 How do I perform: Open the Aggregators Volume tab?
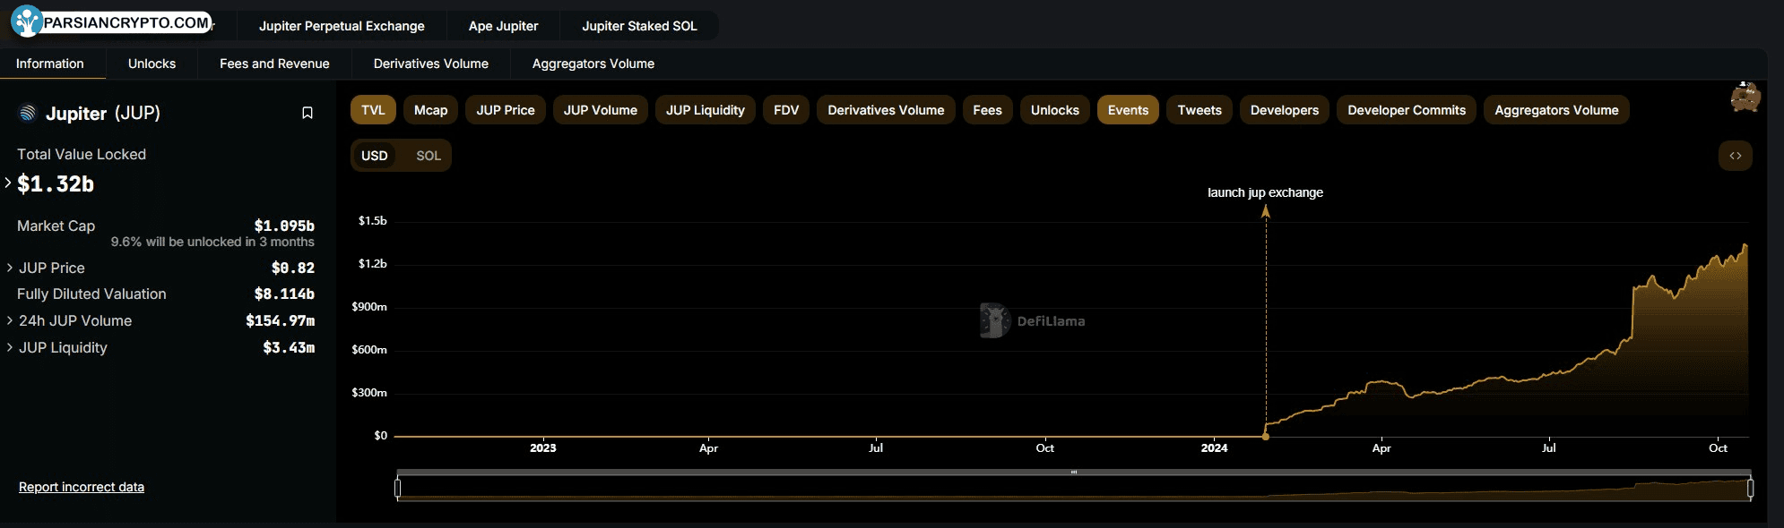[x=593, y=64]
